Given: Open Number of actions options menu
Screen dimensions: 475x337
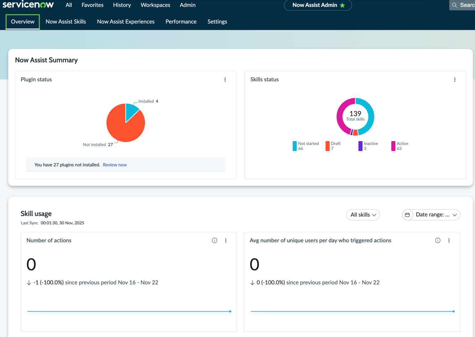Looking at the screenshot, I should click(226, 240).
